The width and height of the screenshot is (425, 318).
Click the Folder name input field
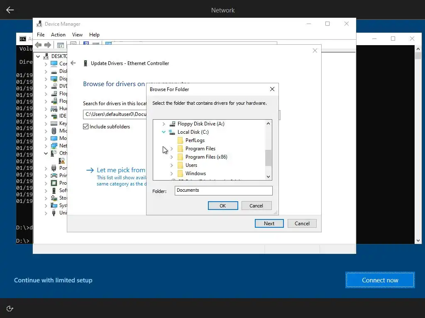coord(224,190)
